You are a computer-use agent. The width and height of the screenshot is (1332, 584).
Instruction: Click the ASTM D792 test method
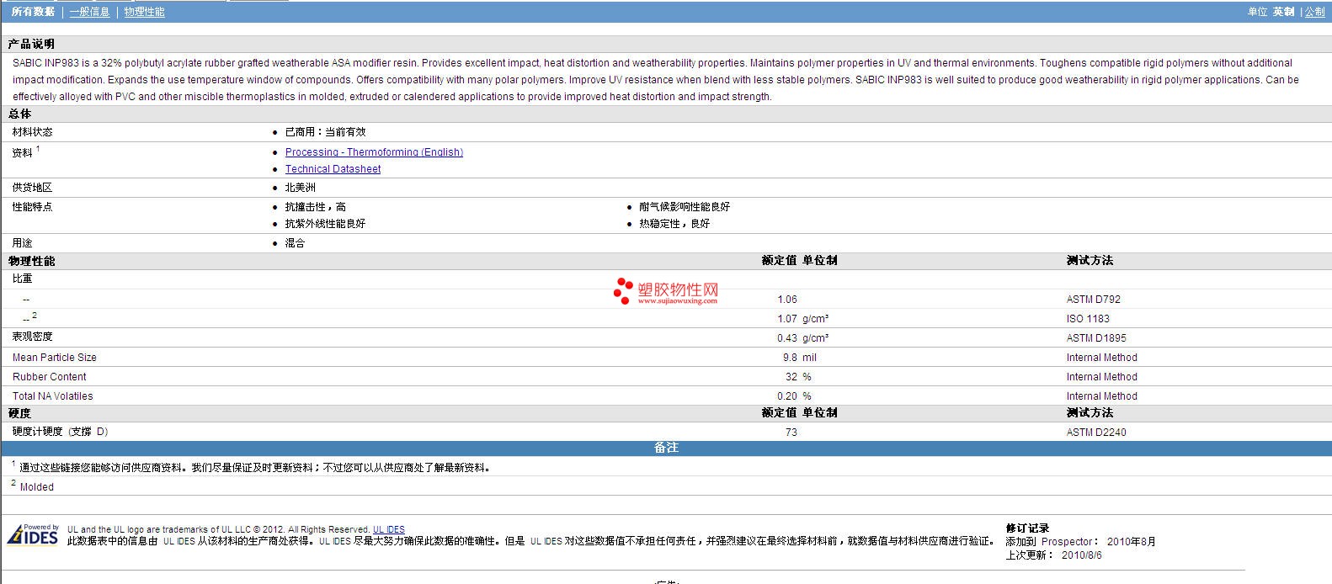click(1093, 300)
